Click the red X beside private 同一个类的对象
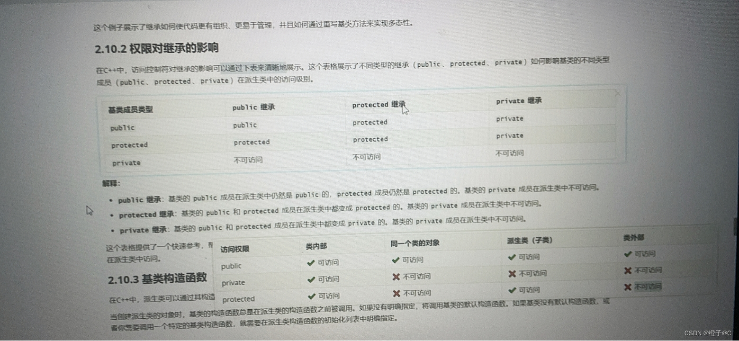The height and width of the screenshot is (341, 739). [397, 276]
